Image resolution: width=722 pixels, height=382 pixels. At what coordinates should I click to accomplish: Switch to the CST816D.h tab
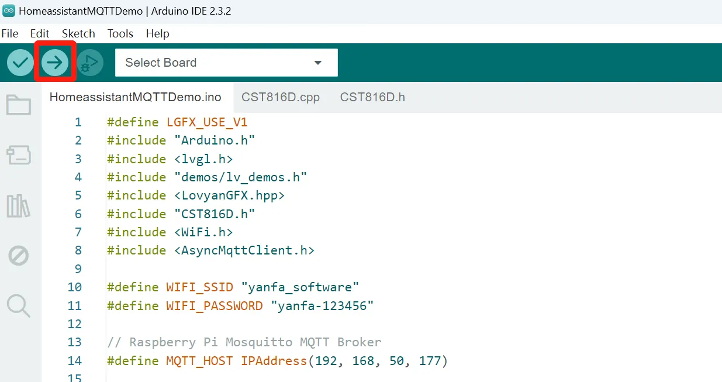point(372,97)
